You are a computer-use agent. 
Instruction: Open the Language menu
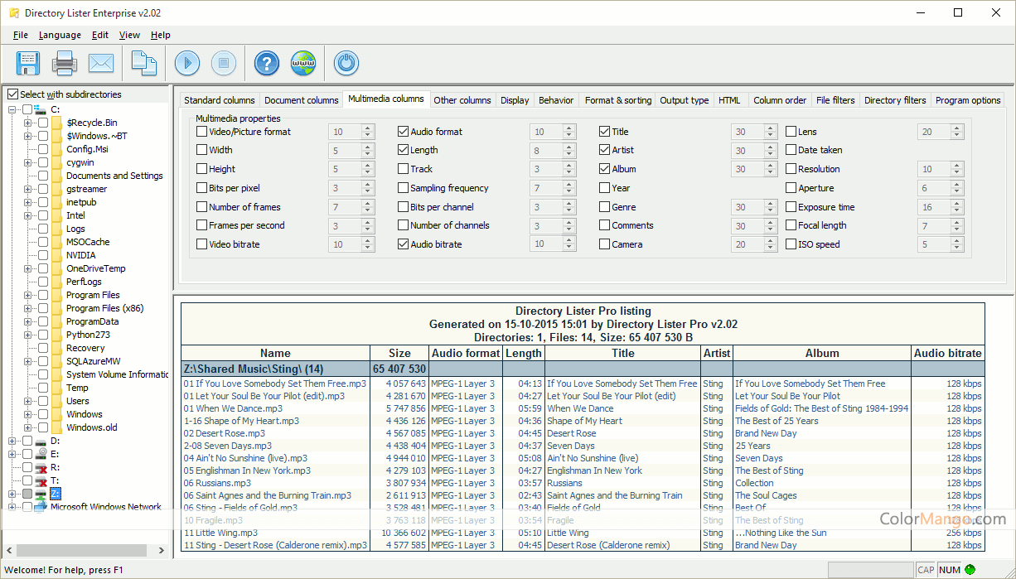tap(60, 35)
